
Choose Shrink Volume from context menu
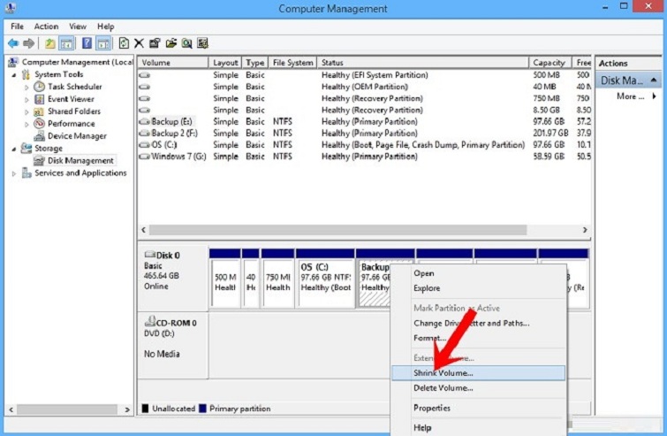click(x=443, y=373)
